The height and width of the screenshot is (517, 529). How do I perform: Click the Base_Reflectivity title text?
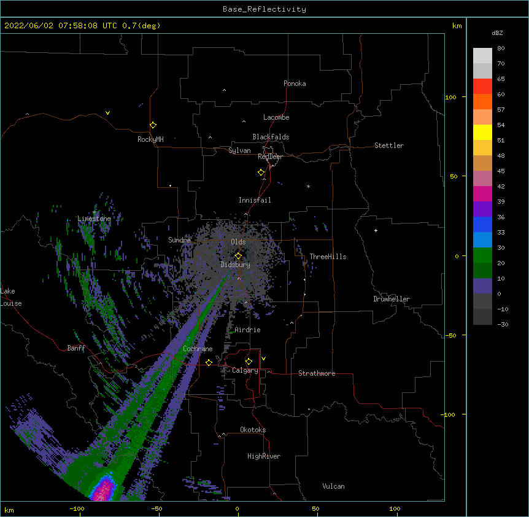(264, 9)
